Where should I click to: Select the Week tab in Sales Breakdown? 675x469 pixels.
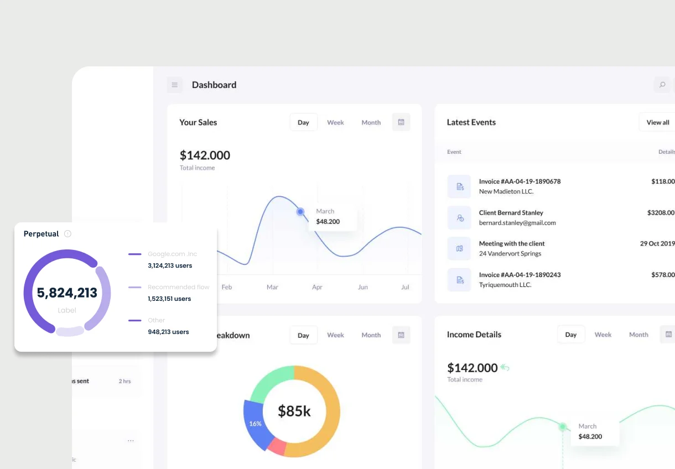pos(335,335)
